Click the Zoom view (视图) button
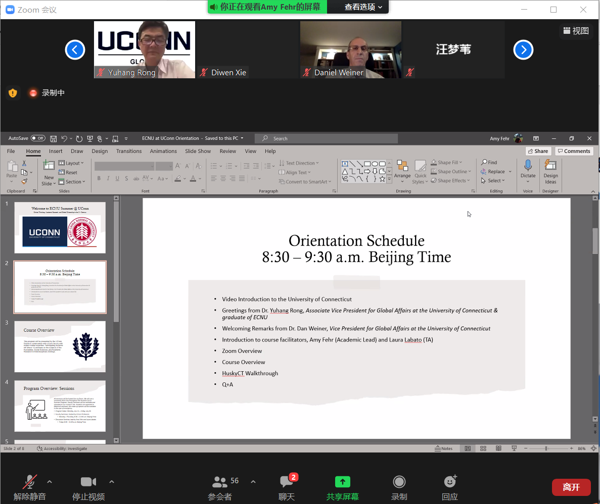The width and height of the screenshot is (600, 504). tap(576, 31)
